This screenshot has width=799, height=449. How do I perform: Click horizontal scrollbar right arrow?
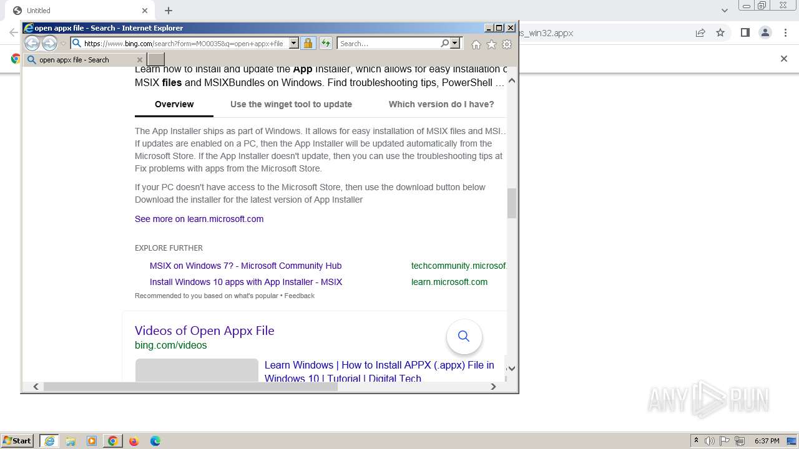(x=493, y=387)
